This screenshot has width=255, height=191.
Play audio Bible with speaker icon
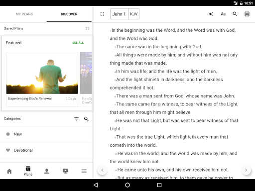pos(211,14)
